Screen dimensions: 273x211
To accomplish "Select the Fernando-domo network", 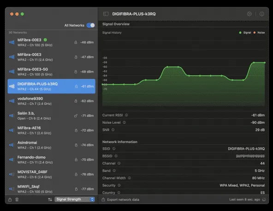I will click(x=51, y=160).
